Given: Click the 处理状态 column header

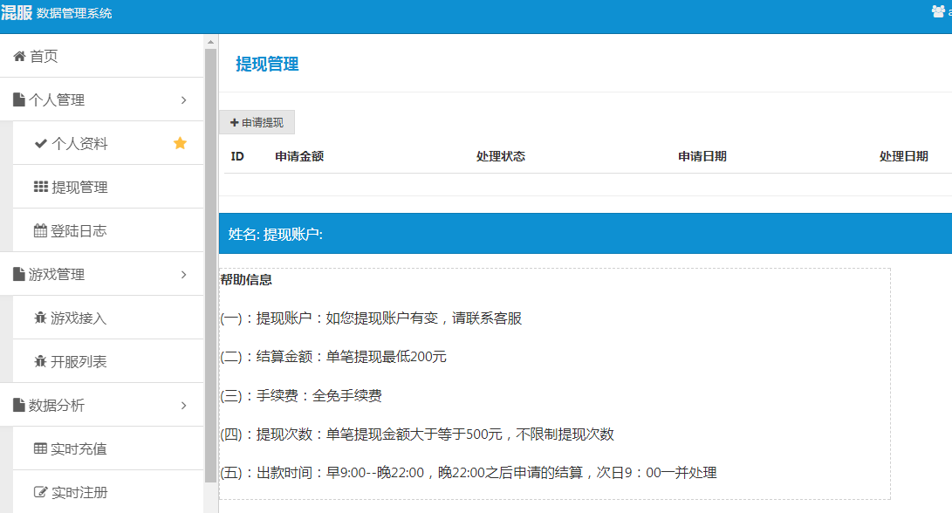Looking at the screenshot, I should 501,157.
